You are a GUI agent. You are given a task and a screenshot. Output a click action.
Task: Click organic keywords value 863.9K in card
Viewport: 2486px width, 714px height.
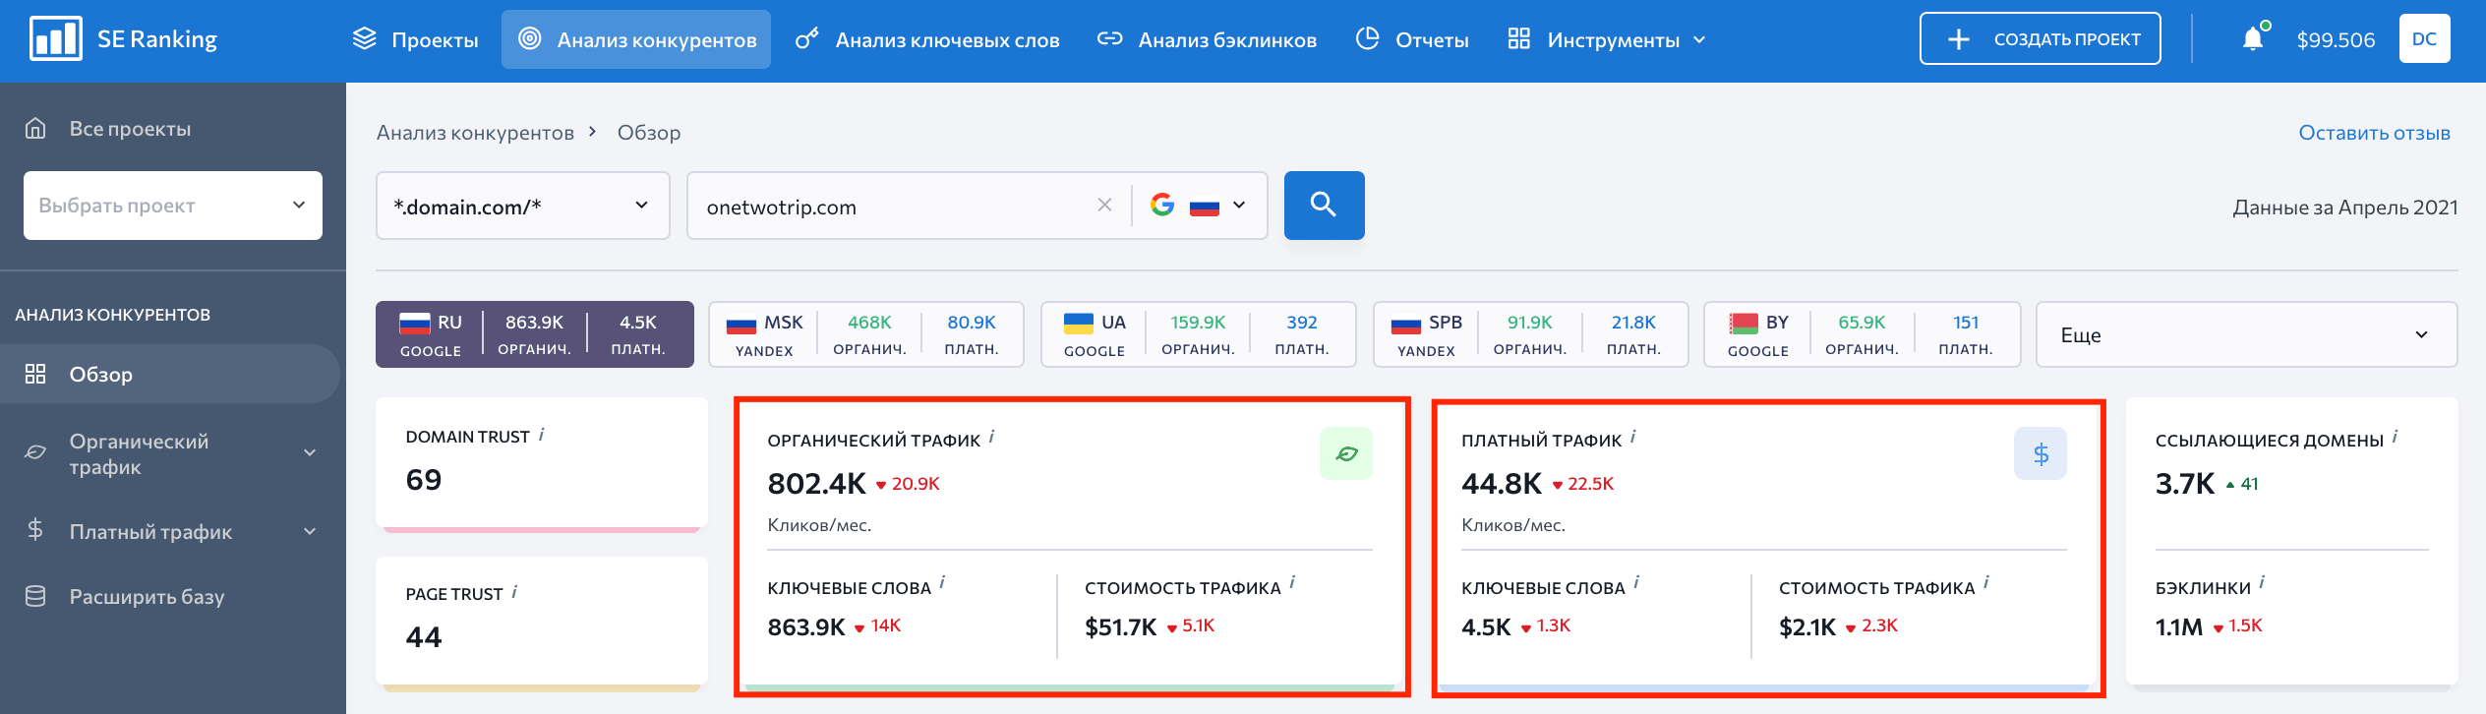[x=806, y=626]
